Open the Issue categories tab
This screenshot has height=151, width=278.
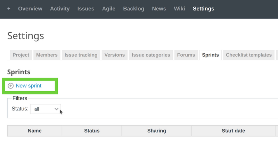pyautogui.click(x=150, y=55)
